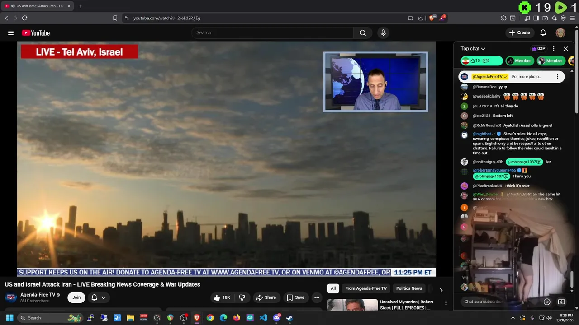Open Visual Studio Code from taskbar
This screenshot has height=325, width=579.
(x=263, y=318)
